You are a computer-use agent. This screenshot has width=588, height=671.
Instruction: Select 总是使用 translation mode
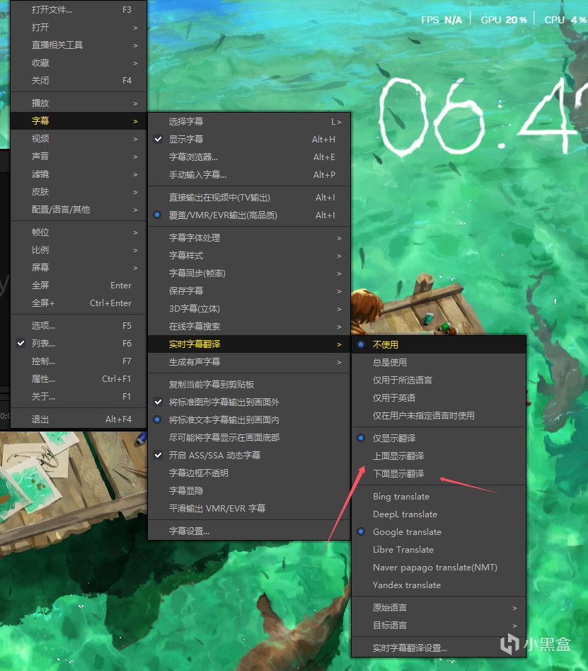[x=439, y=363]
